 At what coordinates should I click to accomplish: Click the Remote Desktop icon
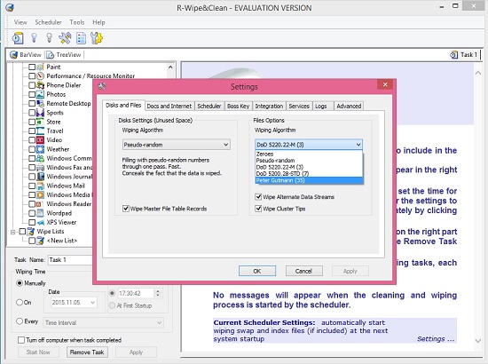pyautogui.click(x=40, y=103)
